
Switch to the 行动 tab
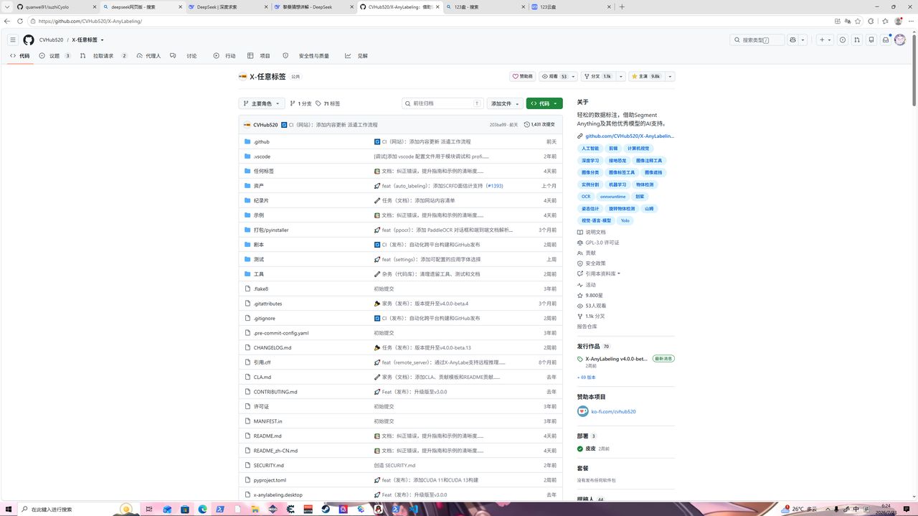224,55
